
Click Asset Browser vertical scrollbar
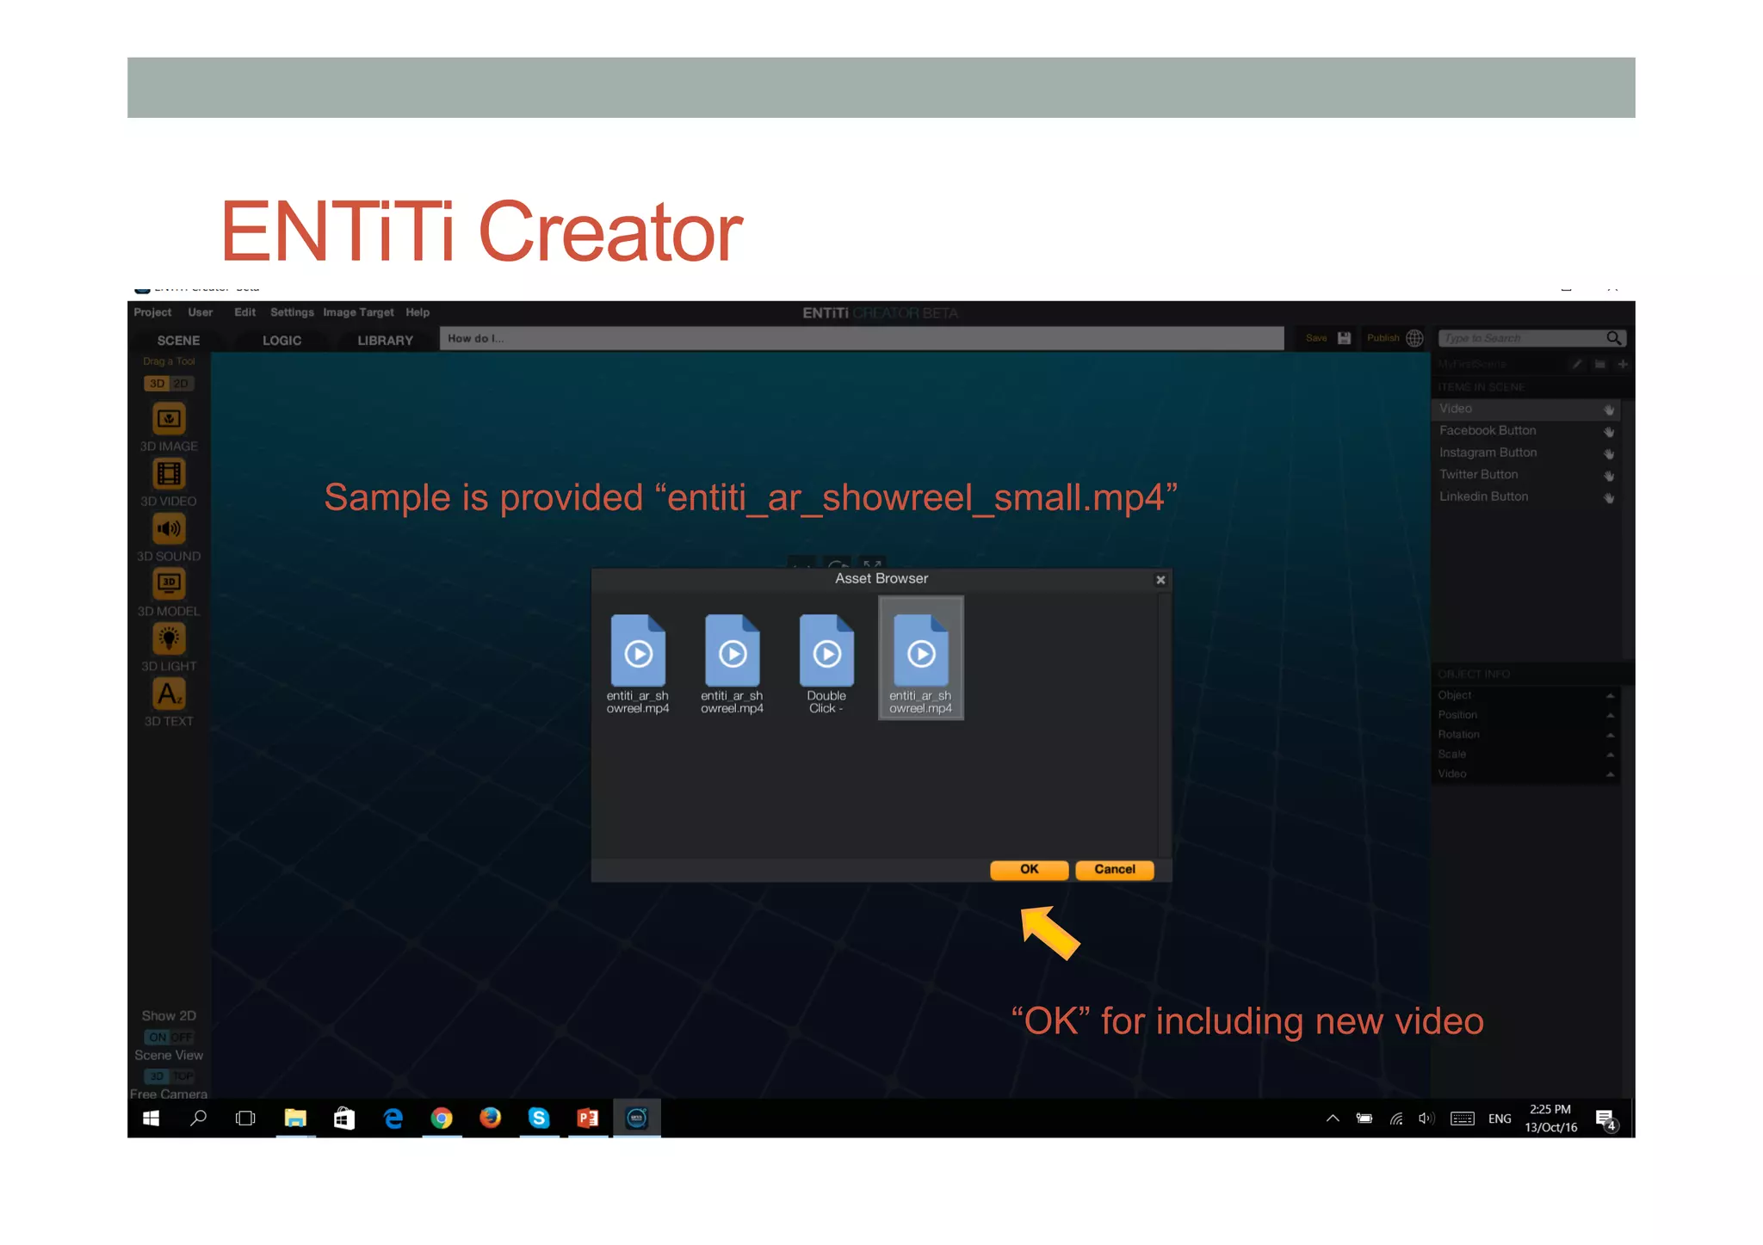coord(1164,724)
